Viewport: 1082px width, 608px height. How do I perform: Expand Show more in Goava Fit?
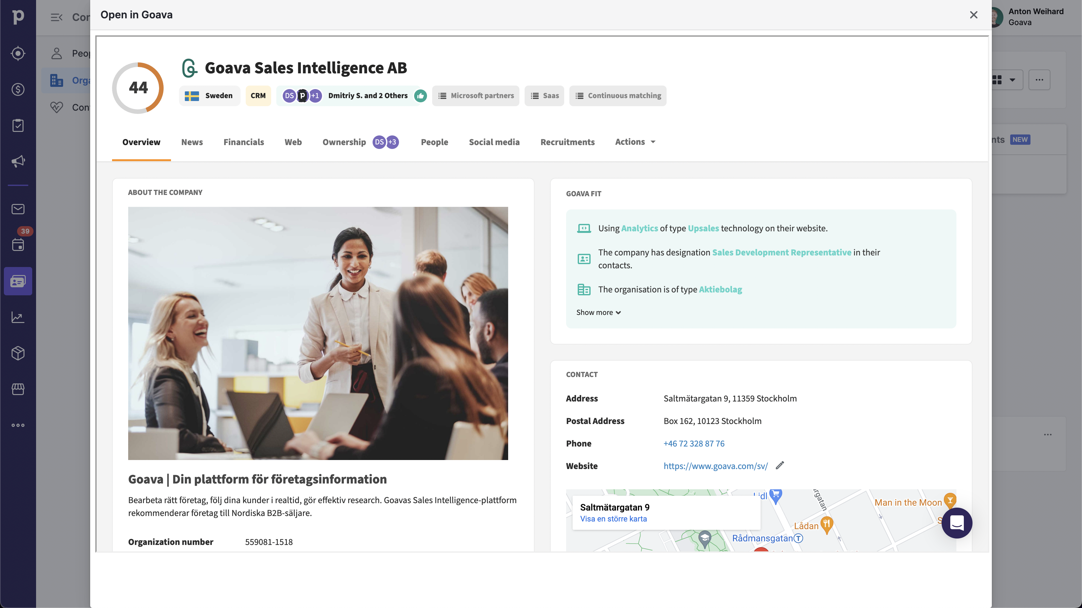pos(599,312)
